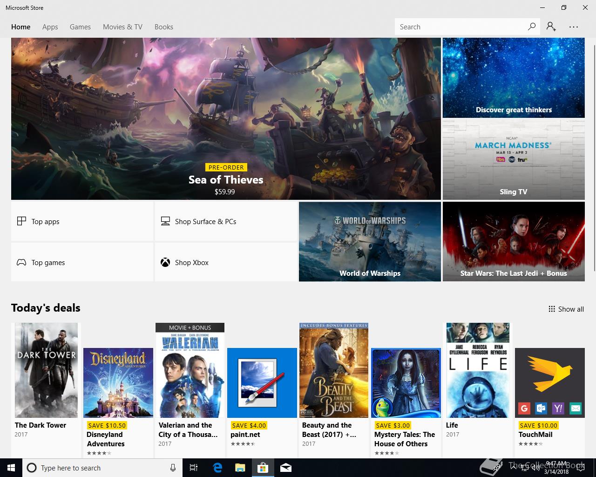596x477 pixels.
Task: Click the Today's deals heading
Action: click(46, 308)
